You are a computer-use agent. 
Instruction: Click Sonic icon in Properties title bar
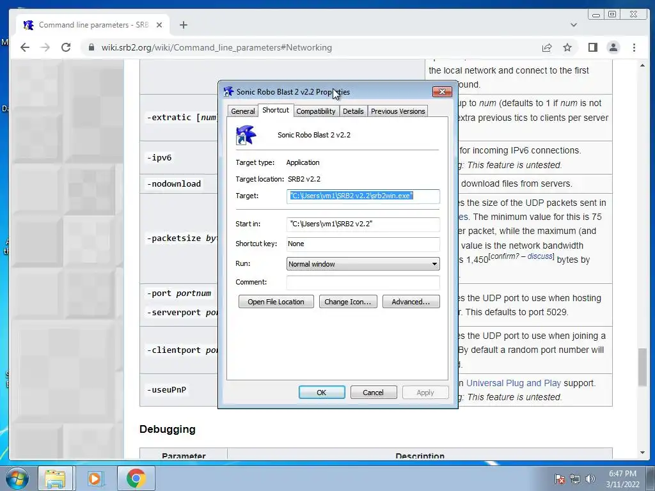pos(228,91)
